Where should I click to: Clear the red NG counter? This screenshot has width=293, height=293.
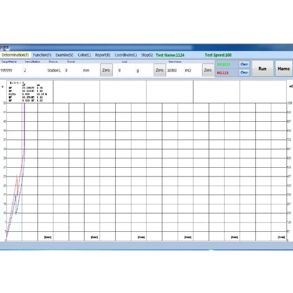(x=244, y=72)
